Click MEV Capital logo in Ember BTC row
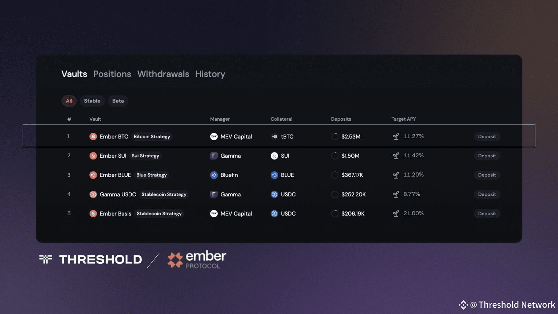Image resolution: width=558 pixels, height=314 pixels. [x=214, y=136]
